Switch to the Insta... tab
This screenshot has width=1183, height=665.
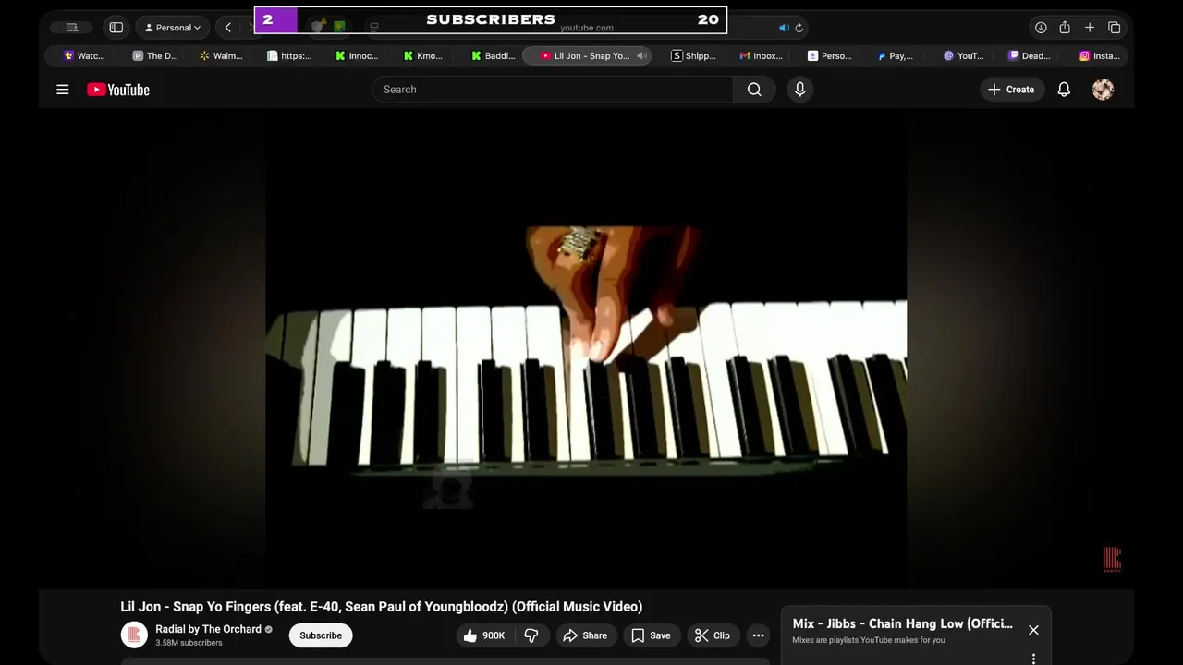pyautogui.click(x=1099, y=55)
